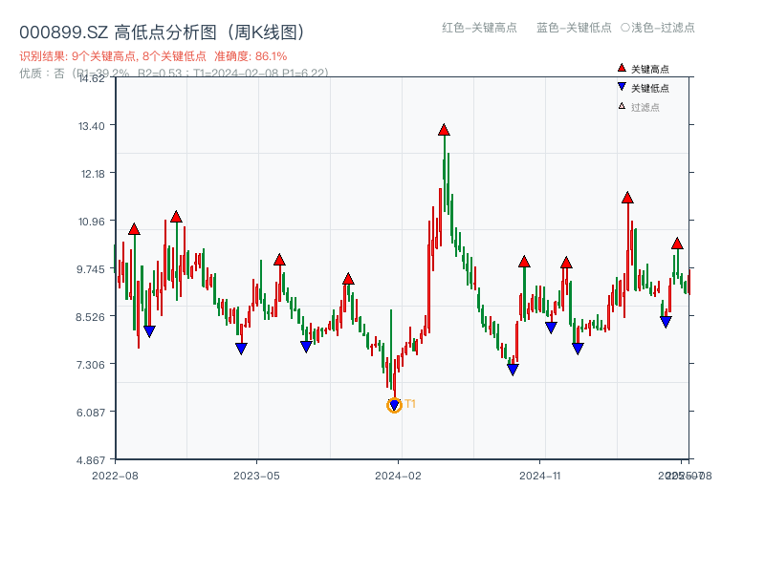Click the 12.18 y-axis label

(93, 174)
